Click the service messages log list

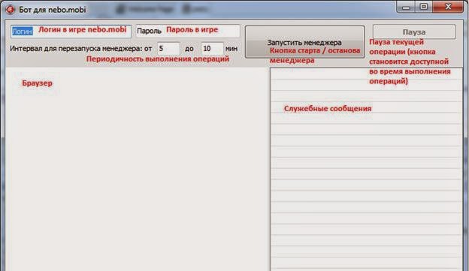coord(367,169)
